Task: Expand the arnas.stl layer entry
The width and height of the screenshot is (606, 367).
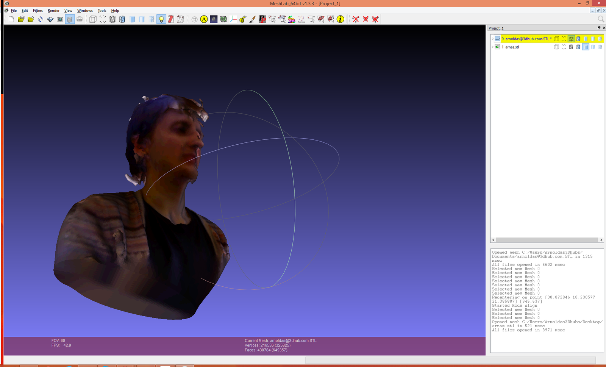Action: [x=492, y=47]
